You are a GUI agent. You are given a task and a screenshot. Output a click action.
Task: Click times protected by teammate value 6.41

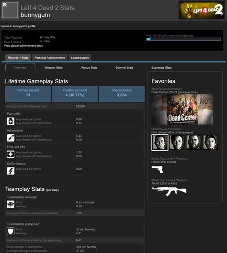coord(79,240)
